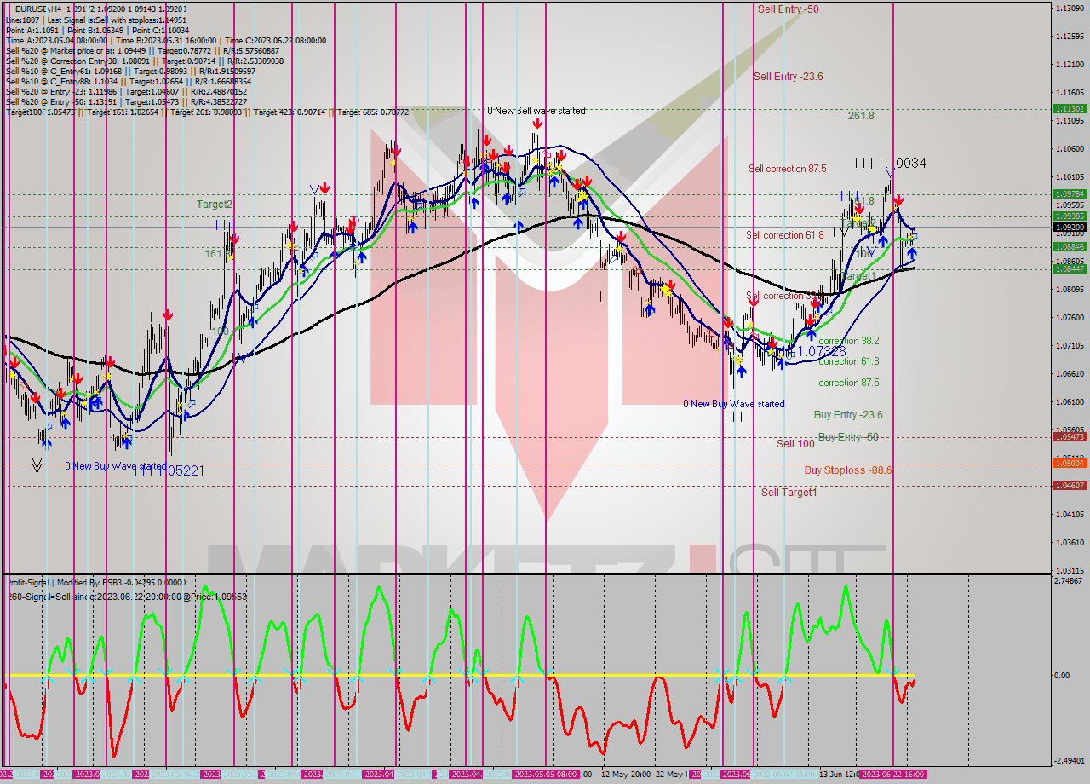
Task: Click the 1.08846 green price tag
Action: (1070, 246)
